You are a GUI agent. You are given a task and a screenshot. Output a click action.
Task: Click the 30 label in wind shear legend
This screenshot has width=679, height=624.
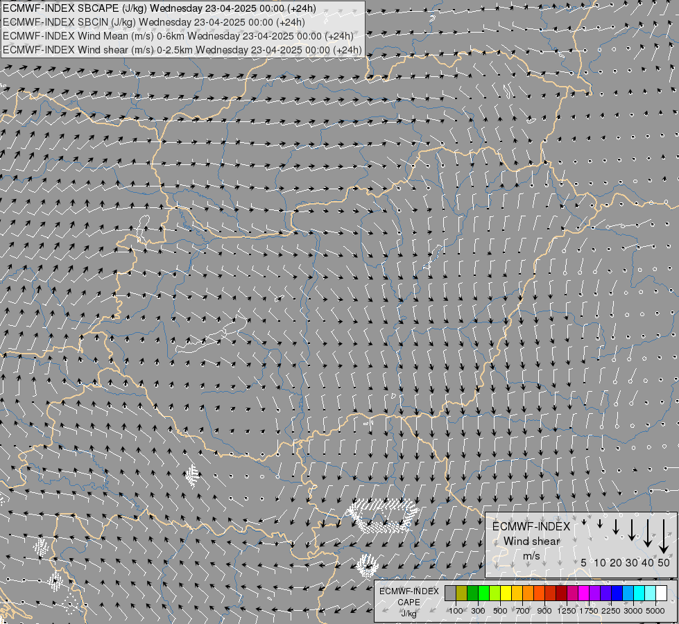631,562
